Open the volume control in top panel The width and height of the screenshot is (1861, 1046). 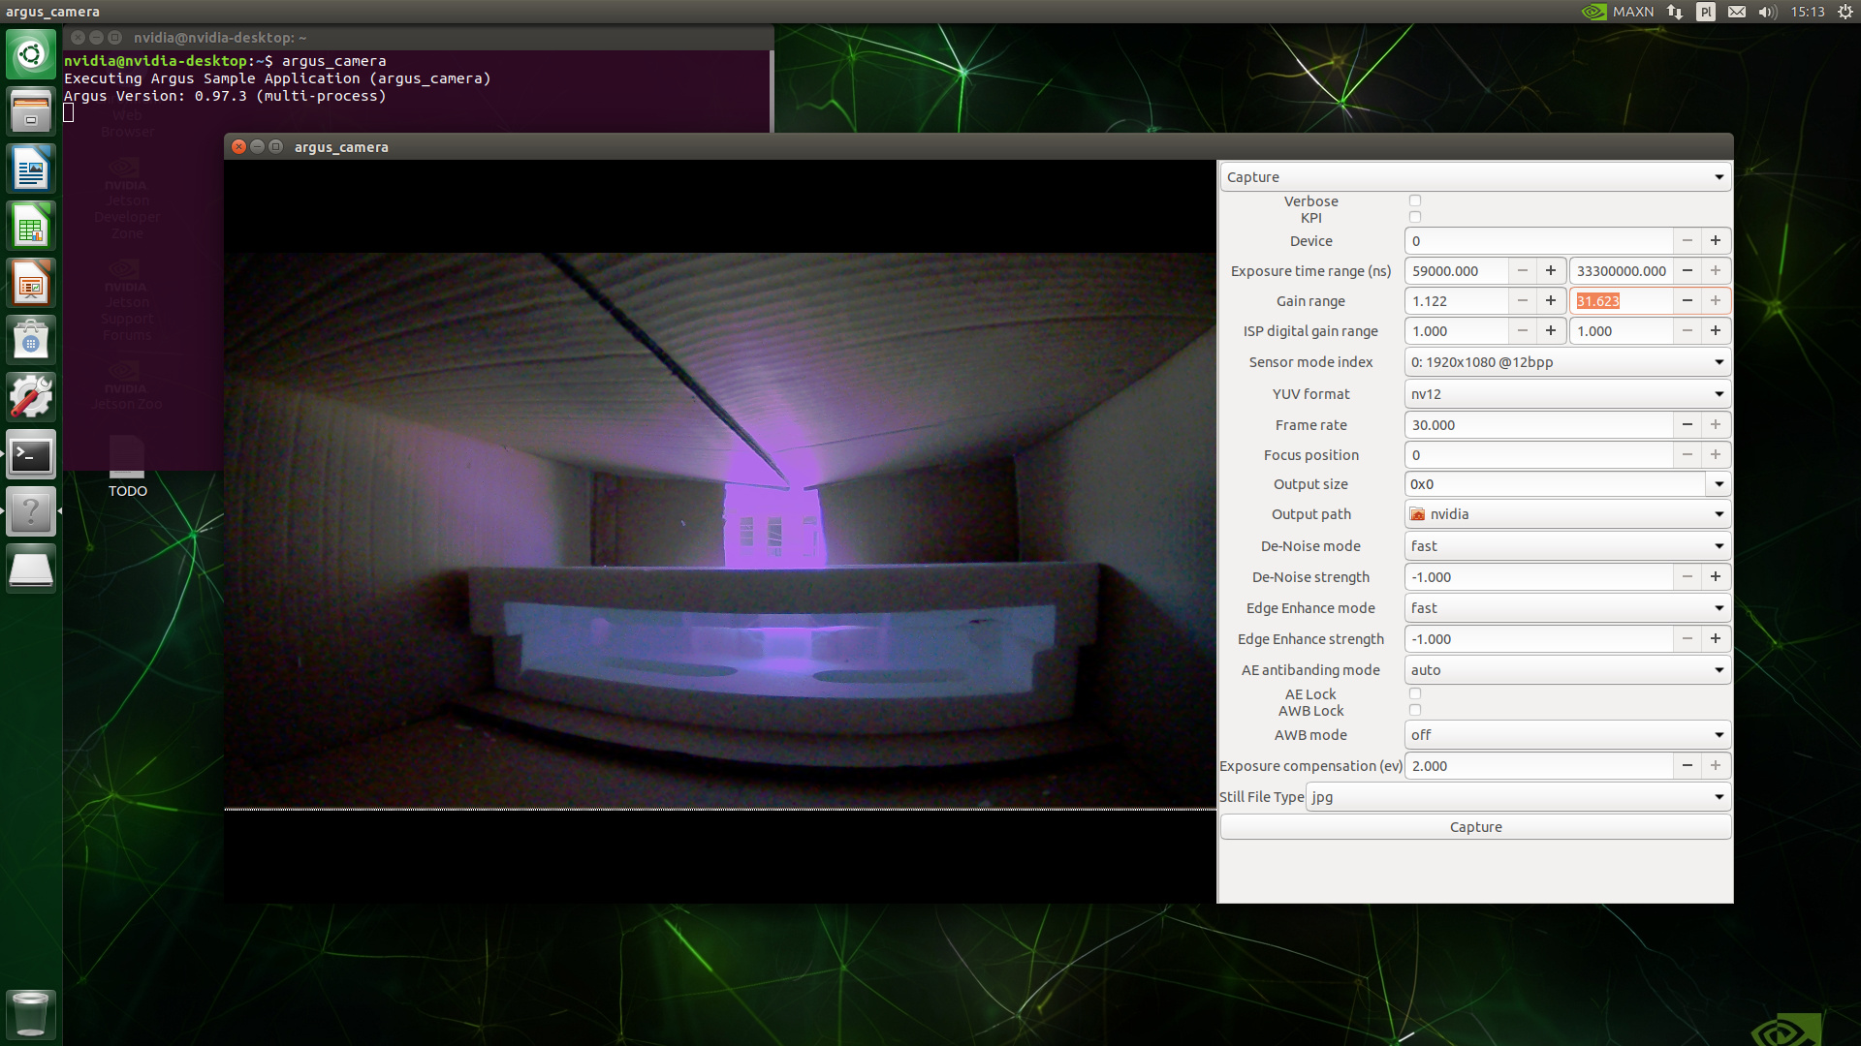click(x=1766, y=12)
